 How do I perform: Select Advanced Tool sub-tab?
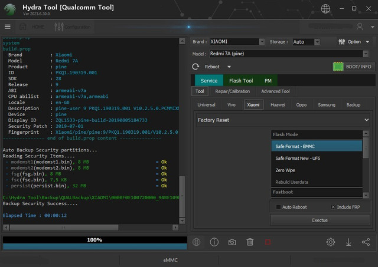pos(275,91)
